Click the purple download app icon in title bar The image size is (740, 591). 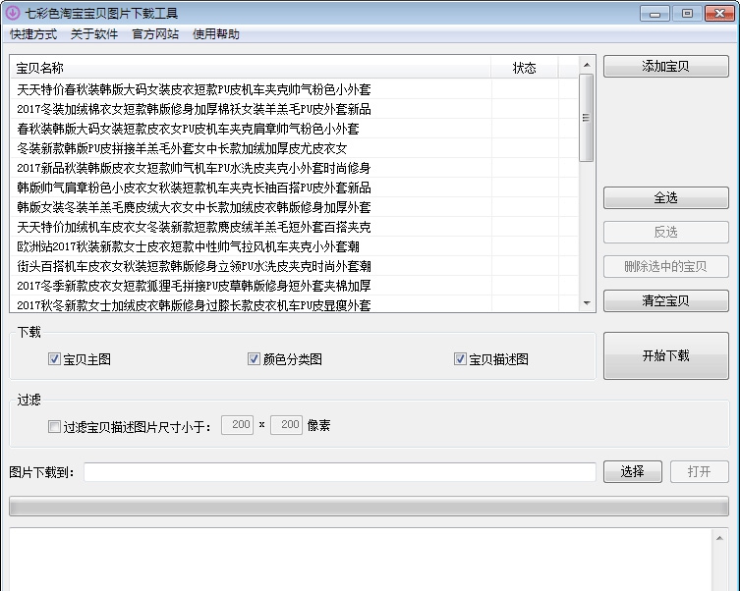point(12,13)
